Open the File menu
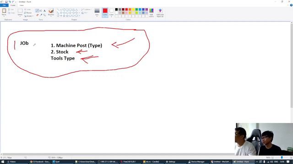Image resolution: width=293 pixels, height=164 pixels. (4, 5)
